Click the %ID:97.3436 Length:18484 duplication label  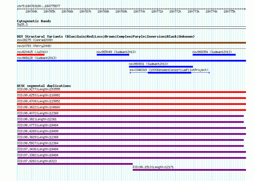pyautogui.click(x=38, y=149)
